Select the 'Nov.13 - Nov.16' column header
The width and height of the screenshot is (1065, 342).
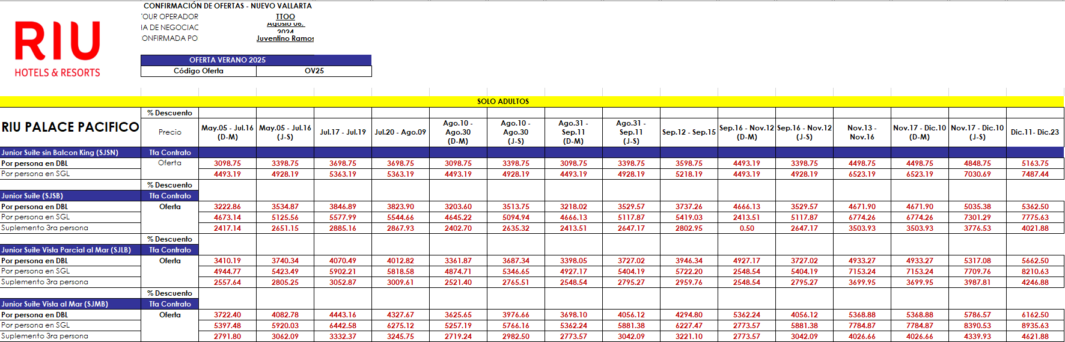862,132
